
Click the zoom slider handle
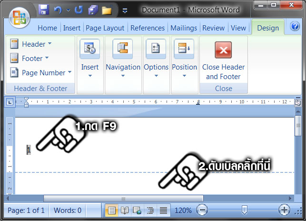click(x=244, y=210)
